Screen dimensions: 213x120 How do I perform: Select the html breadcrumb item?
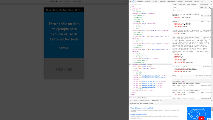tap(131, 98)
